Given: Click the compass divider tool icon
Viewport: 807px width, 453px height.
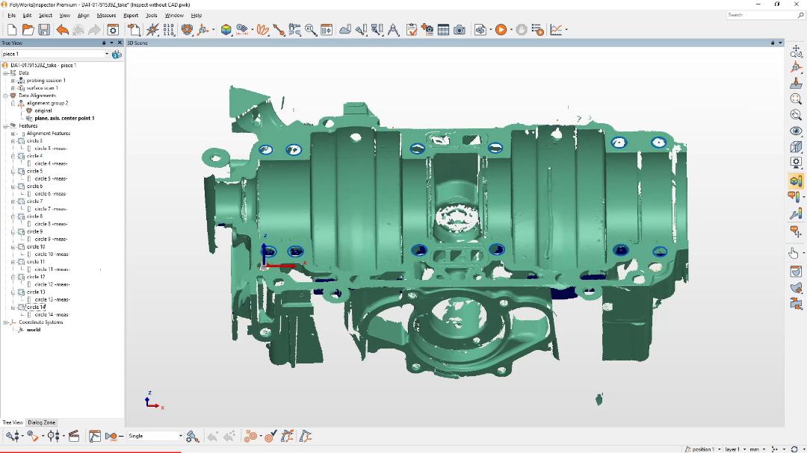Looking at the screenshot, I should click(393, 30).
